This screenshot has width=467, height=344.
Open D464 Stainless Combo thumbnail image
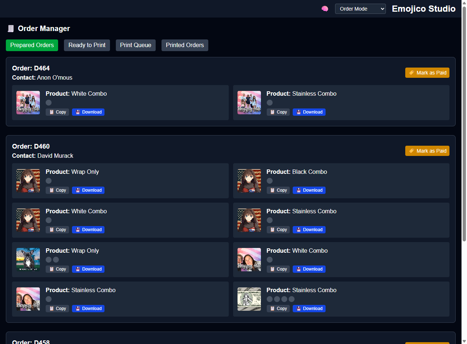pyautogui.click(x=249, y=103)
